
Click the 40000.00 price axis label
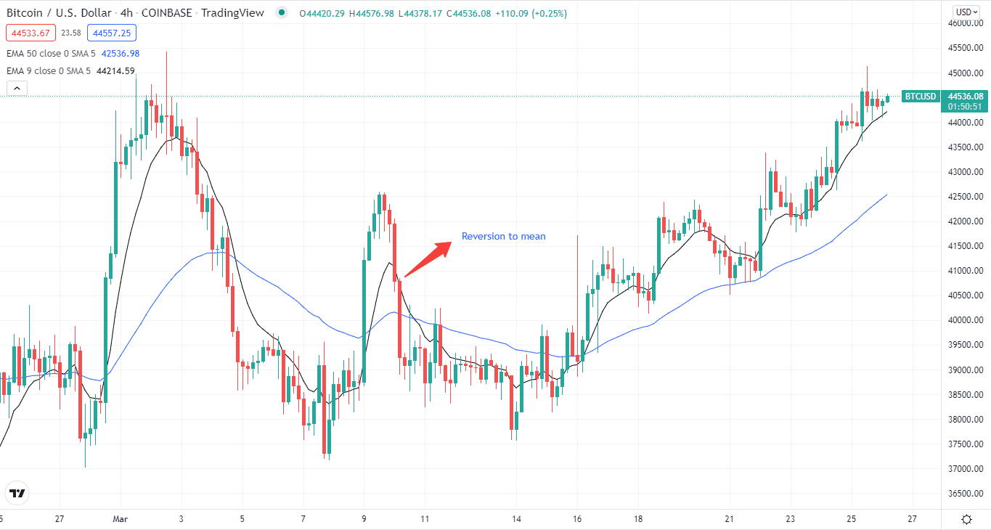coord(965,320)
